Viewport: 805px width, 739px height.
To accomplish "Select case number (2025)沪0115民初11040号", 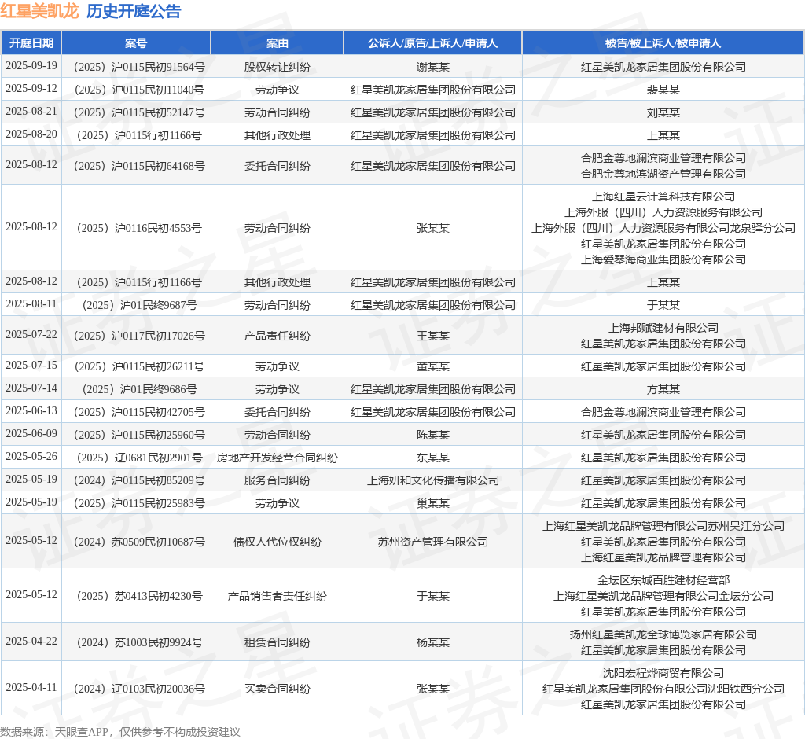I will (x=136, y=90).
